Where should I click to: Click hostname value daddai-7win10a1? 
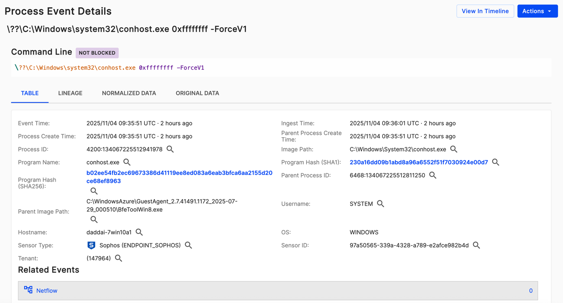coord(109,232)
